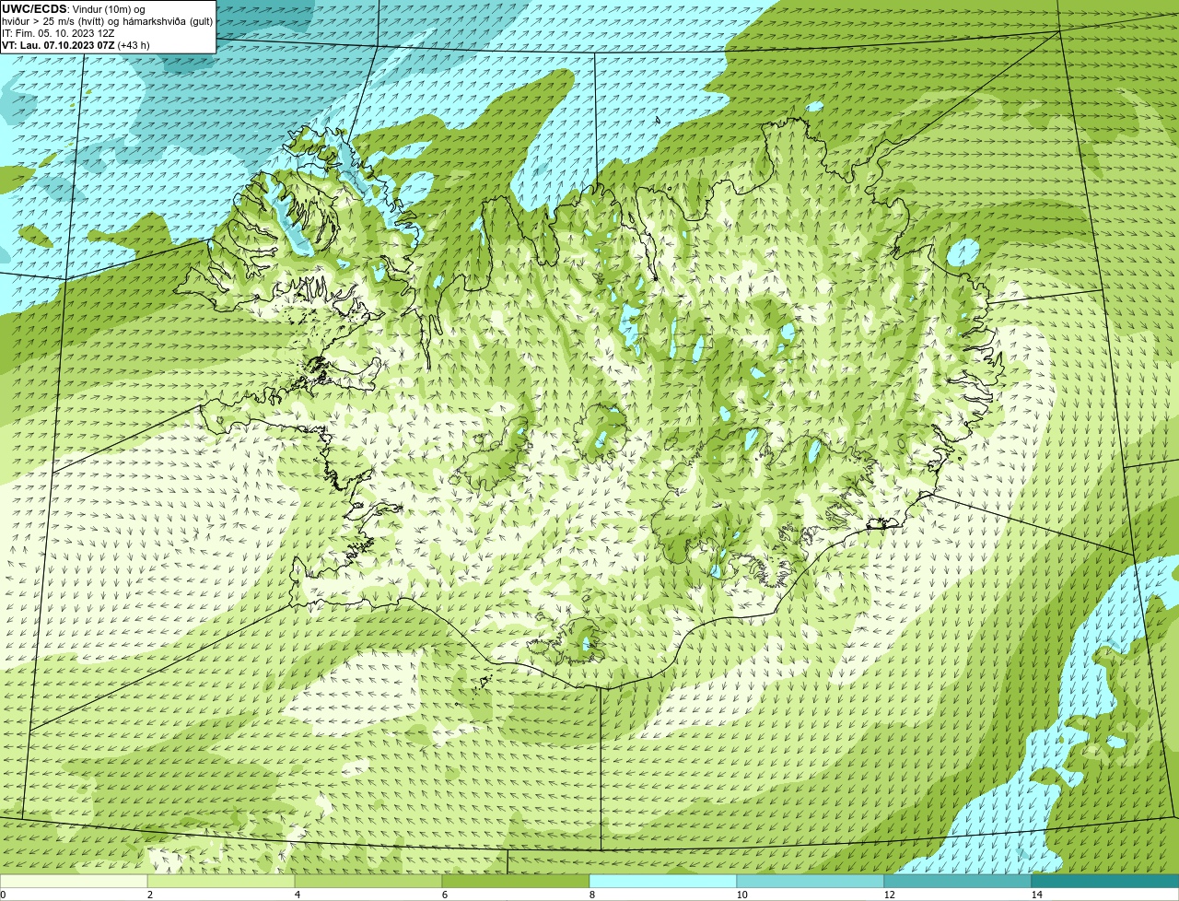Image resolution: width=1179 pixels, height=901 pixels.
Task: Click the 0–2 m/s palest legend swatch
Action: tap(74, 881)
